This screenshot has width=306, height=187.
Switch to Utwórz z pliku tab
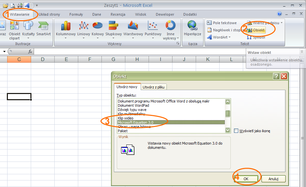pyautogui.click(x=153, y=87)
